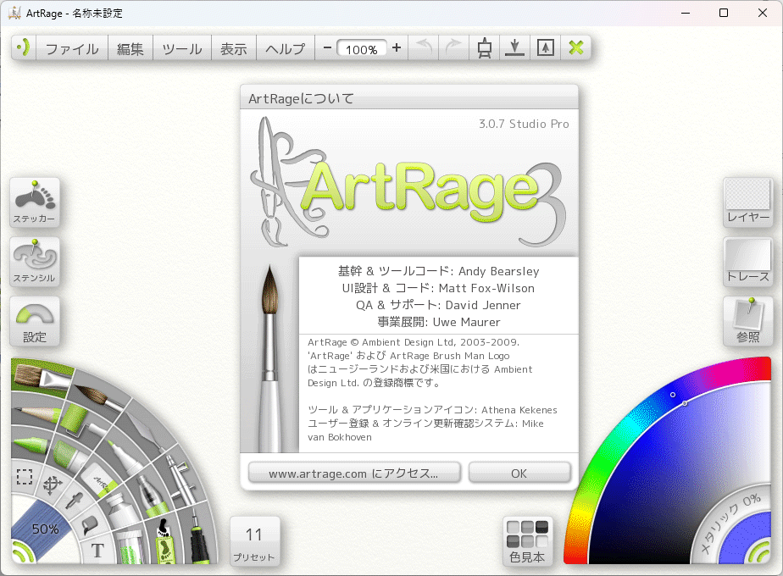The image size is (783, 576).
Task: Expand the 設定 settings panel
Action: [x=35, y=321]
